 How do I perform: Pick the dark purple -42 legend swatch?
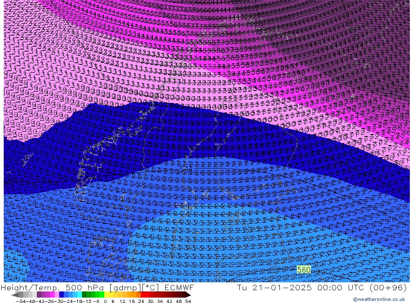tap(39, 295)
